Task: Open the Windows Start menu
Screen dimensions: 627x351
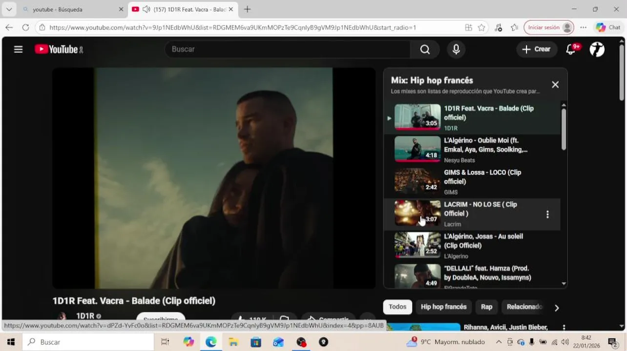Action: (11, 342)
